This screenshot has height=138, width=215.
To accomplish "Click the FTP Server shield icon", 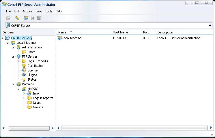I will pyautogui.click(x=18, y=56).
